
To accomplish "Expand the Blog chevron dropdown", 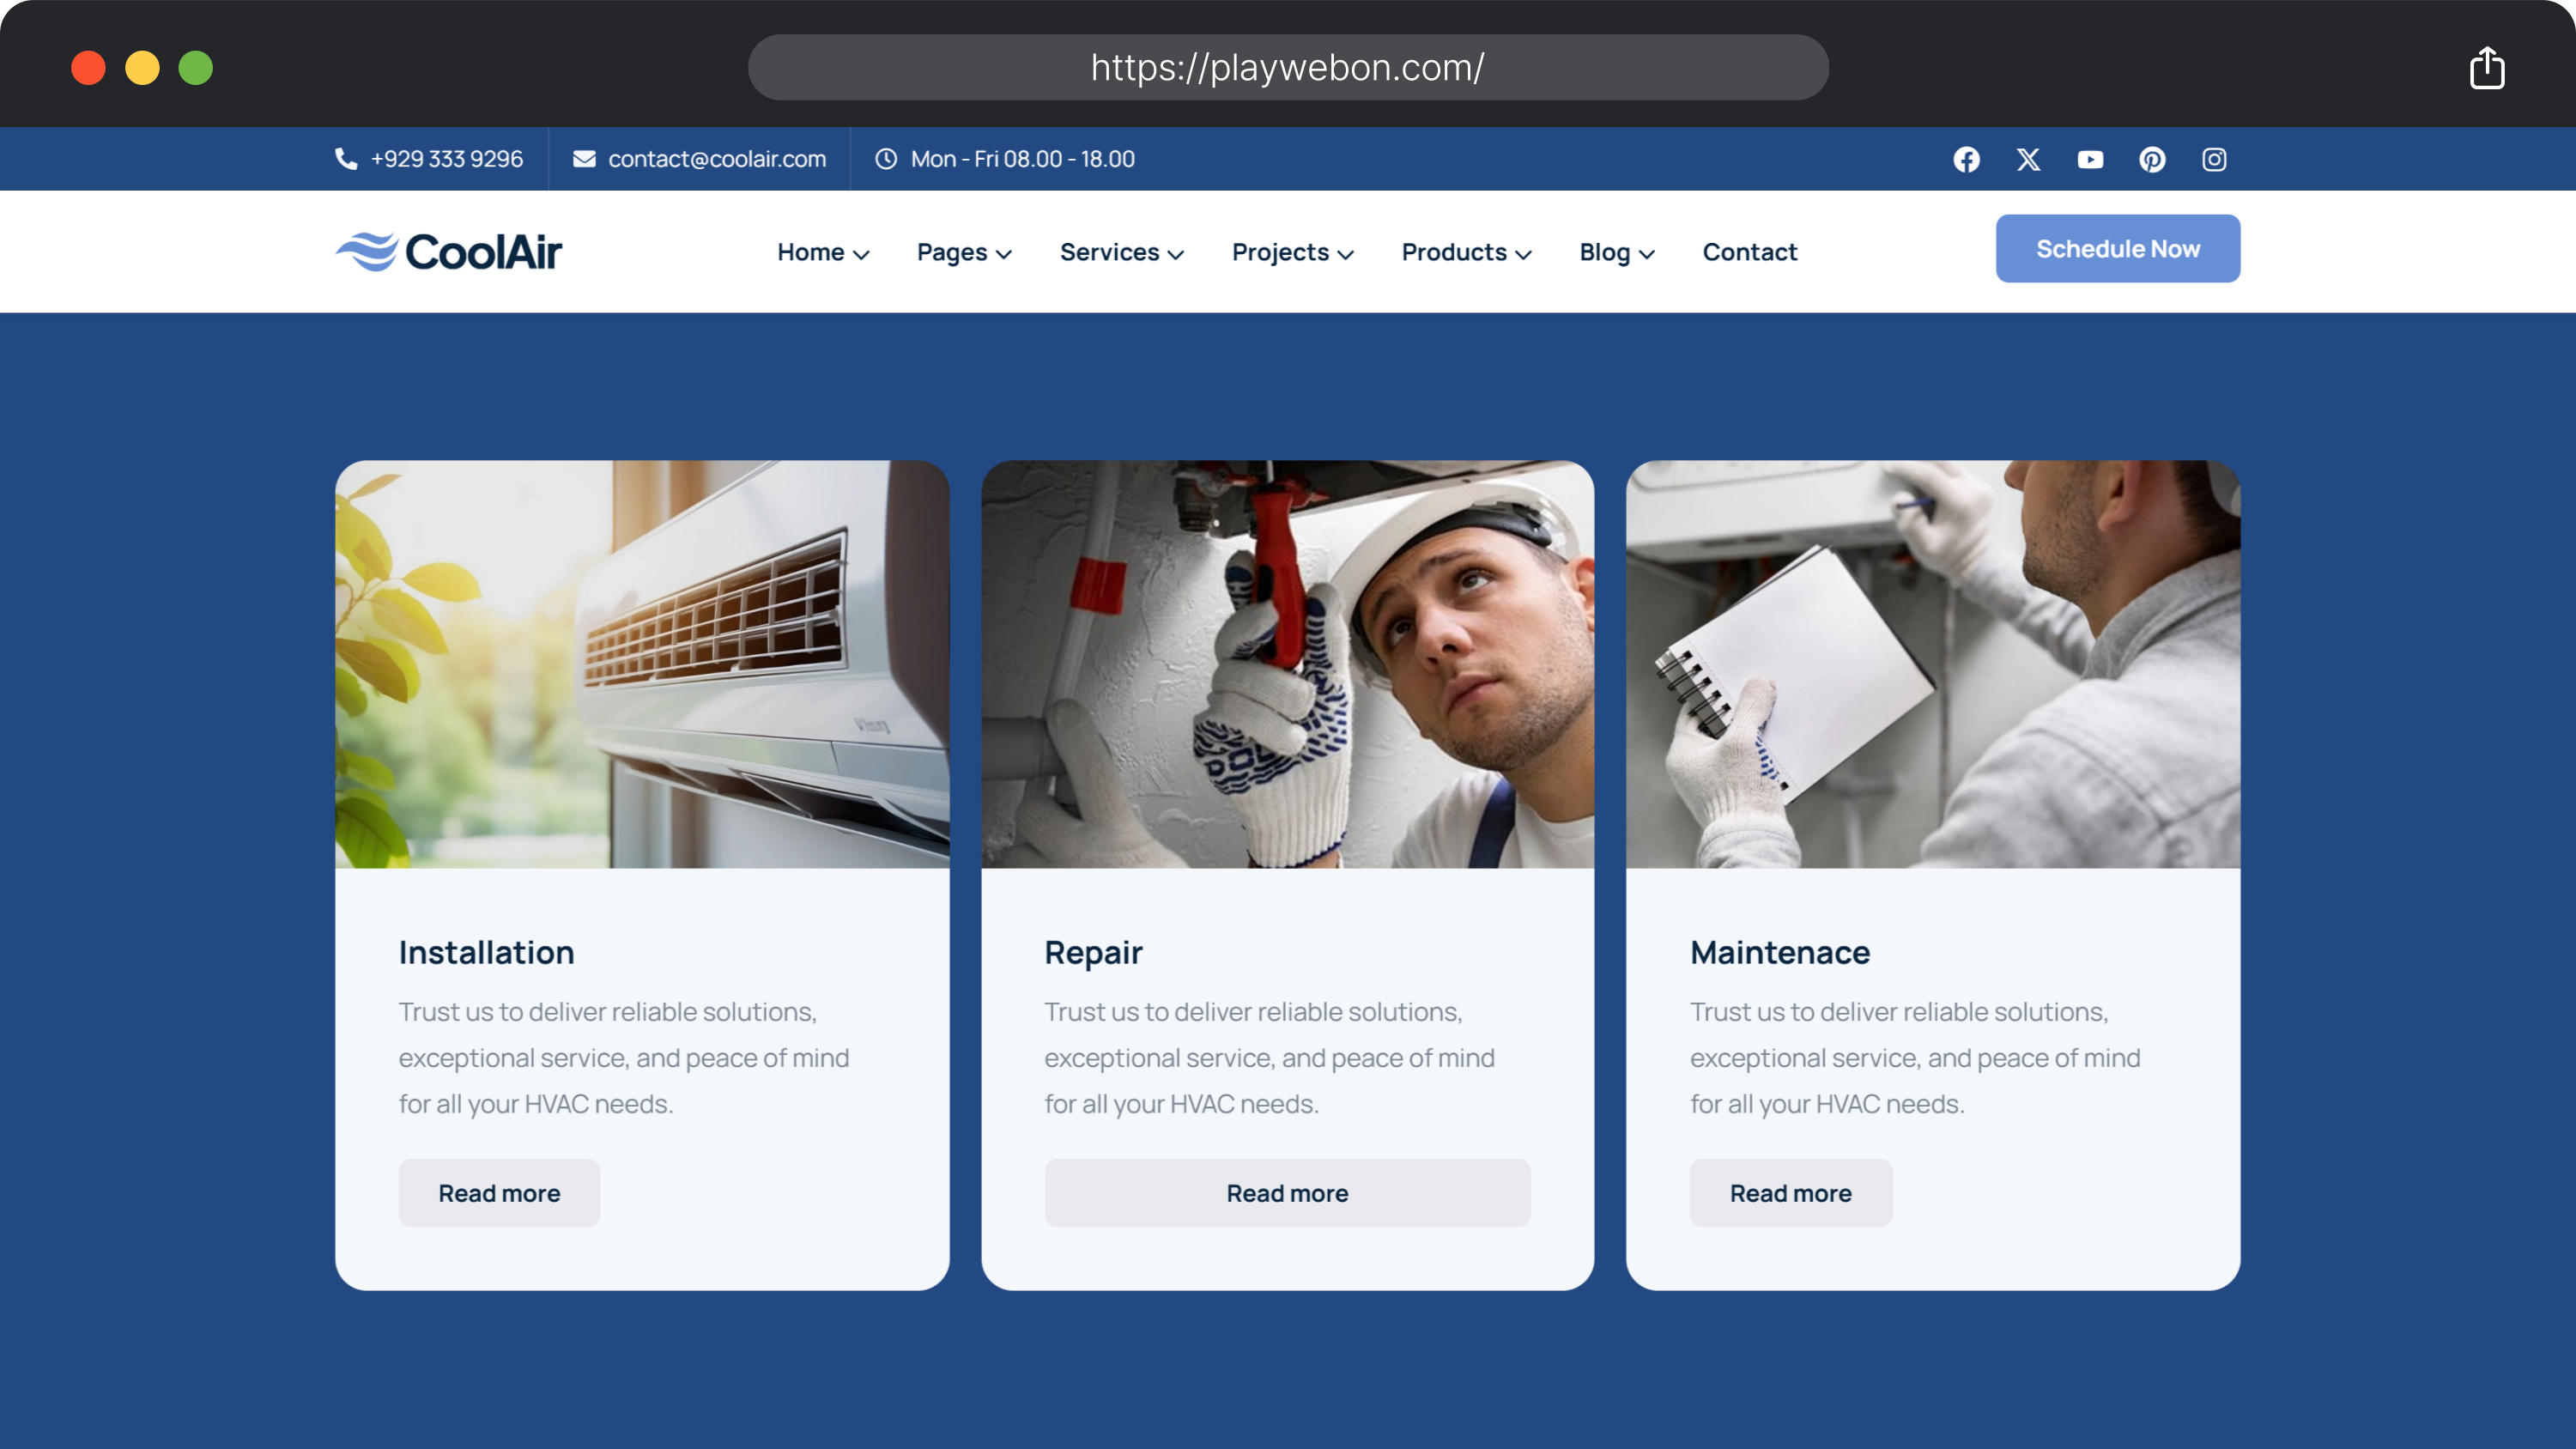I will click(1647, 254).
